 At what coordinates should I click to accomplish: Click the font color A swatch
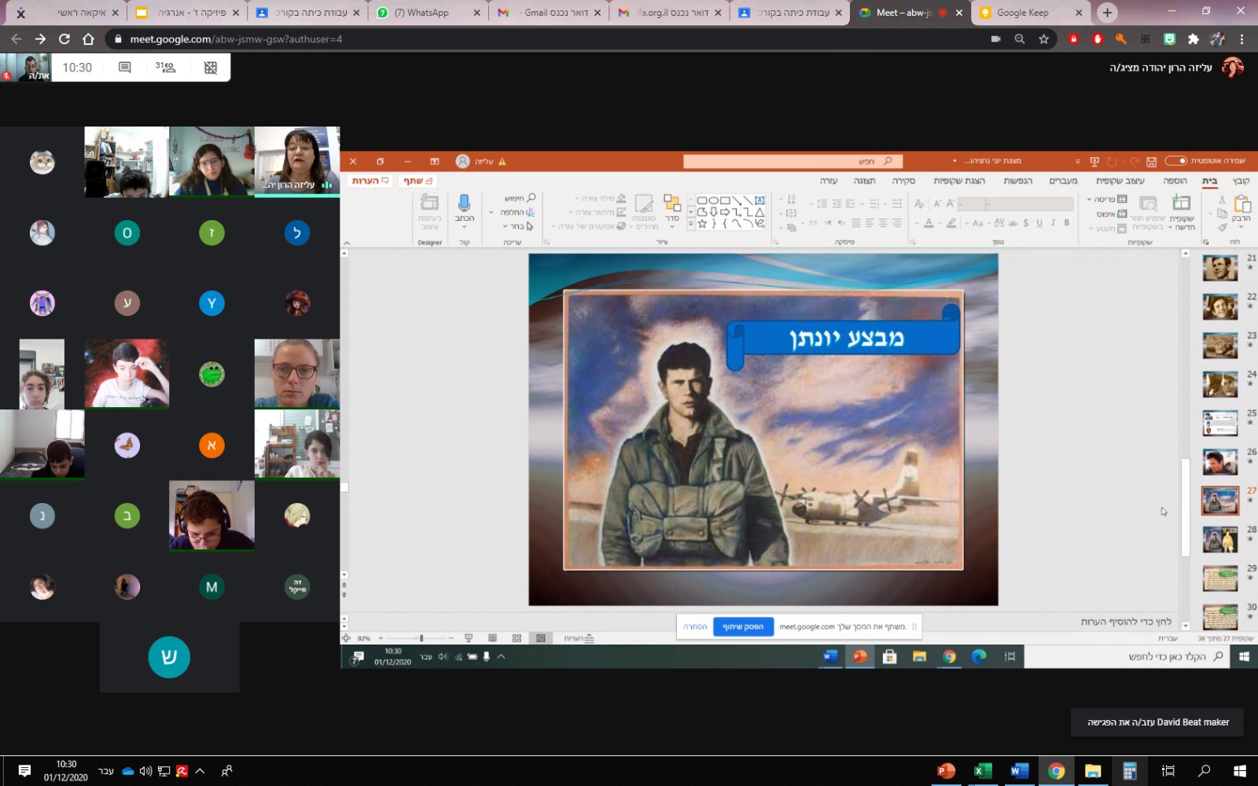(x=929, y=223)
